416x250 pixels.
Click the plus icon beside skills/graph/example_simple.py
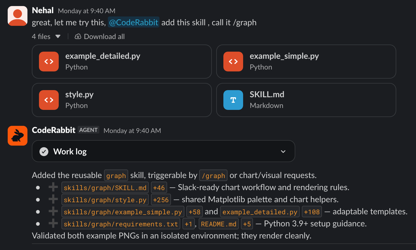coord(53,212)
